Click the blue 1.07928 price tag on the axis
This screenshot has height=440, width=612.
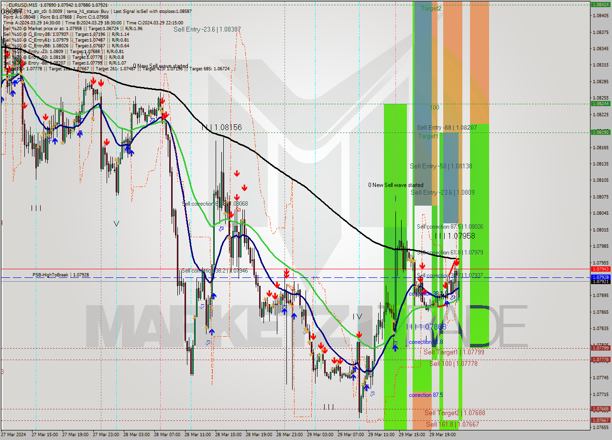pyautogui.click(x=600, y=277)
